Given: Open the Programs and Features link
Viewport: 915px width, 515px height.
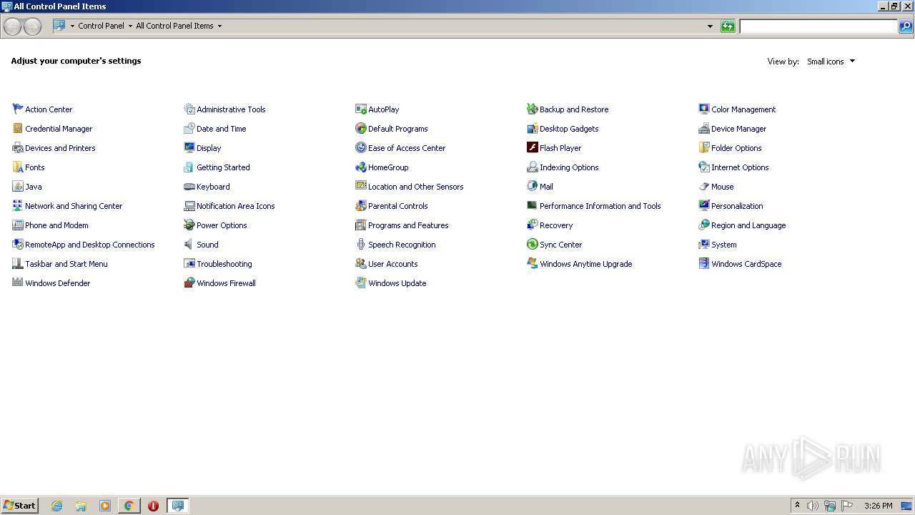Looking at the screenshot, I should (408, 225).
